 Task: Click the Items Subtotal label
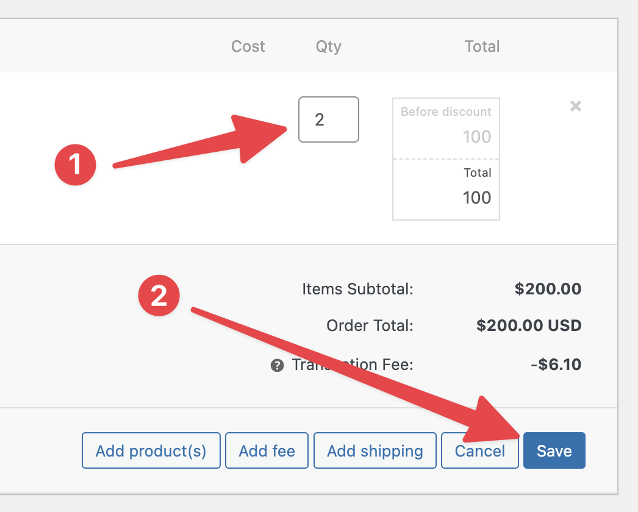pos(357,289)
